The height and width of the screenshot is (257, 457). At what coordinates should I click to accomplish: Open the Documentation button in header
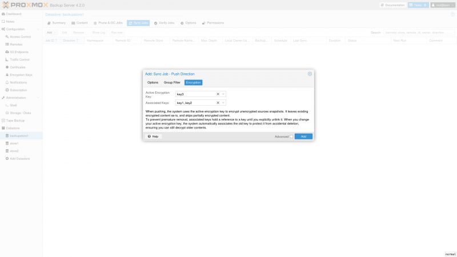click(x=393, y=5)
